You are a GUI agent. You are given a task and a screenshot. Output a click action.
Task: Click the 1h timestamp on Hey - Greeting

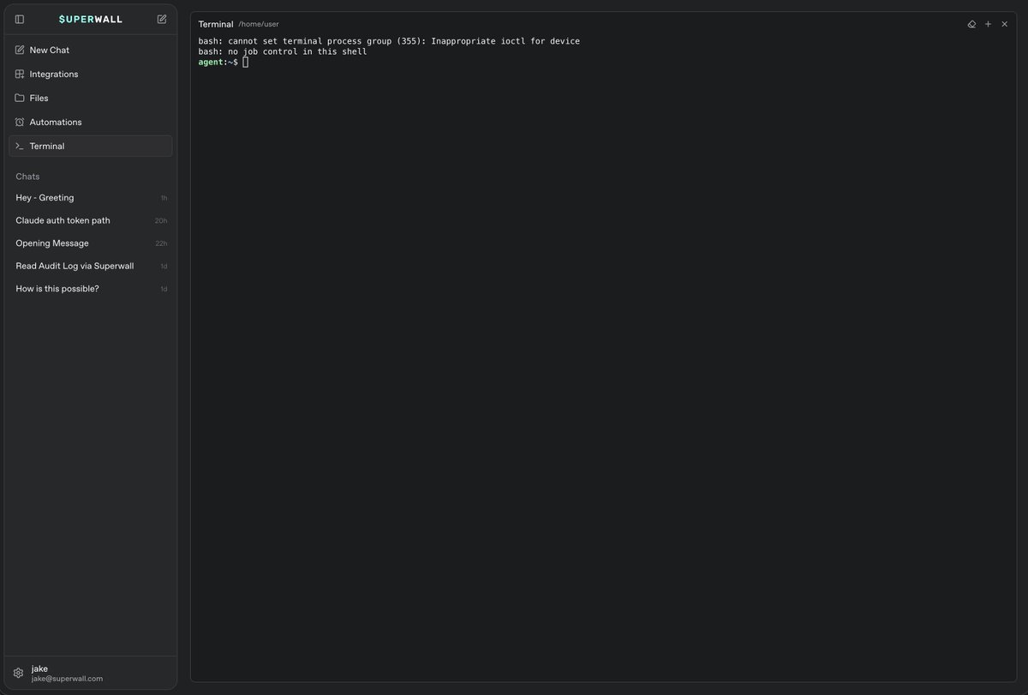164,198
